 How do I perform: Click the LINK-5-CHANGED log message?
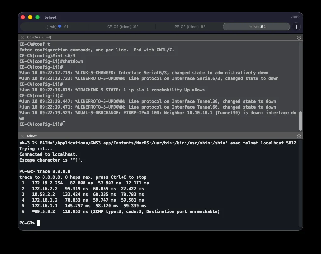(144, 73)
